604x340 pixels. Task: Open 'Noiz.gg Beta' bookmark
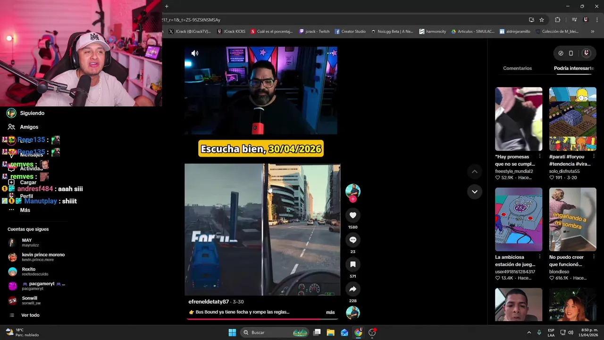pos(392,32)
